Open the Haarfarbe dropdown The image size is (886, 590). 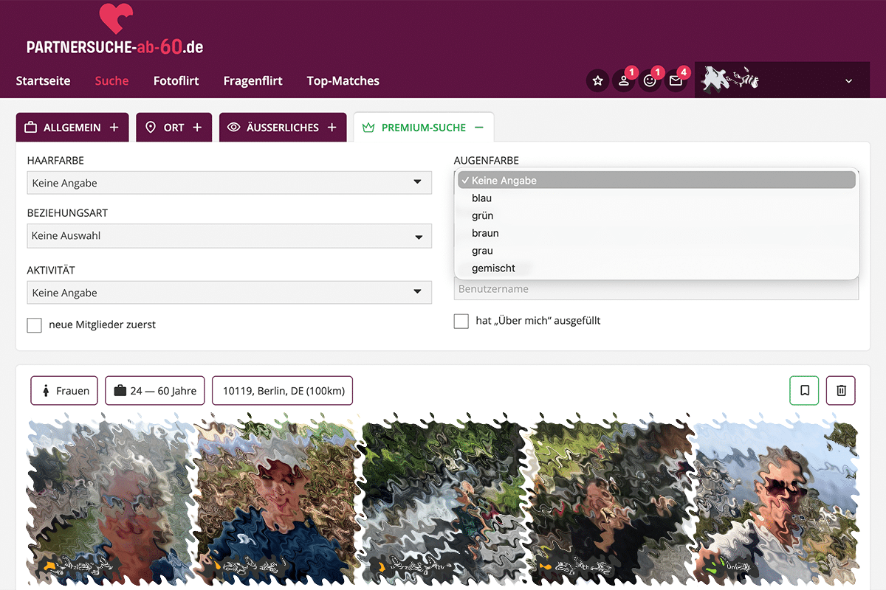pos(229,183)
